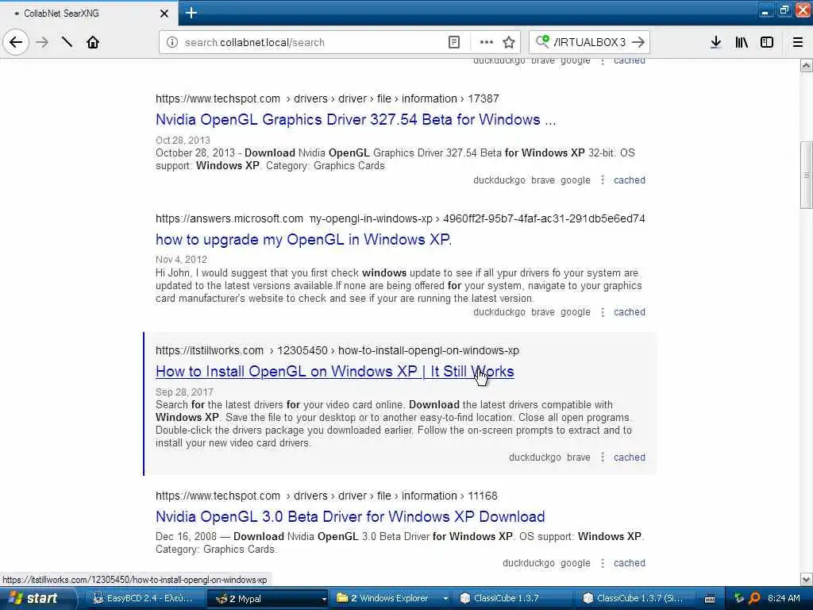Click the site information icon in address bar

(x=172, y=42)
